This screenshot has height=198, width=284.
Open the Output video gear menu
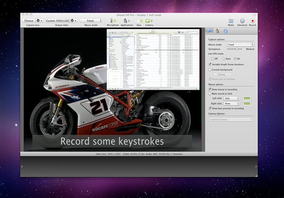[x=74, y=21]
